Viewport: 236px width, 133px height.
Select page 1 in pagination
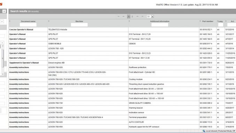tap(128, 16)
